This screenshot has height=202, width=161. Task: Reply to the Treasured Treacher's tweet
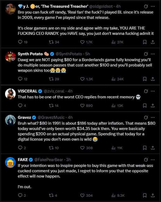(x=20, y=42)
